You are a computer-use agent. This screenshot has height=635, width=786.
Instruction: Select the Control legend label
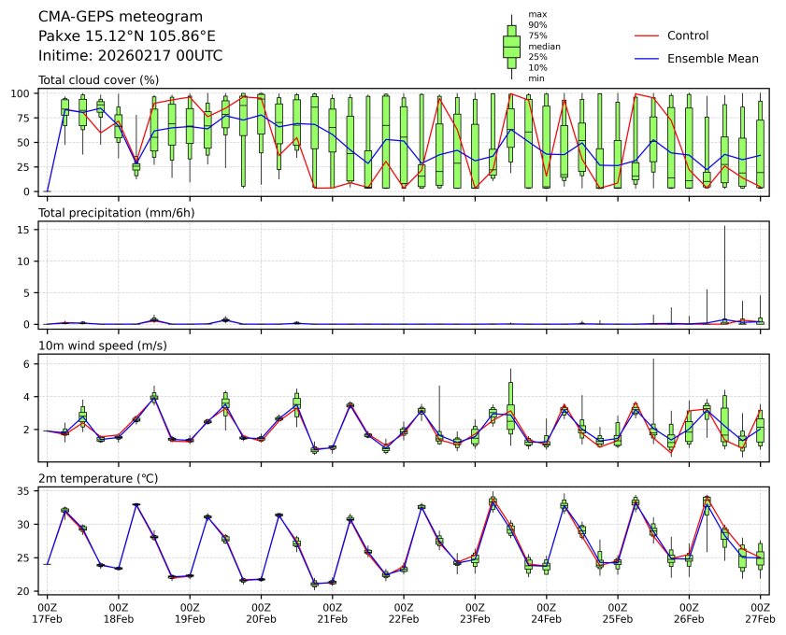688,35
